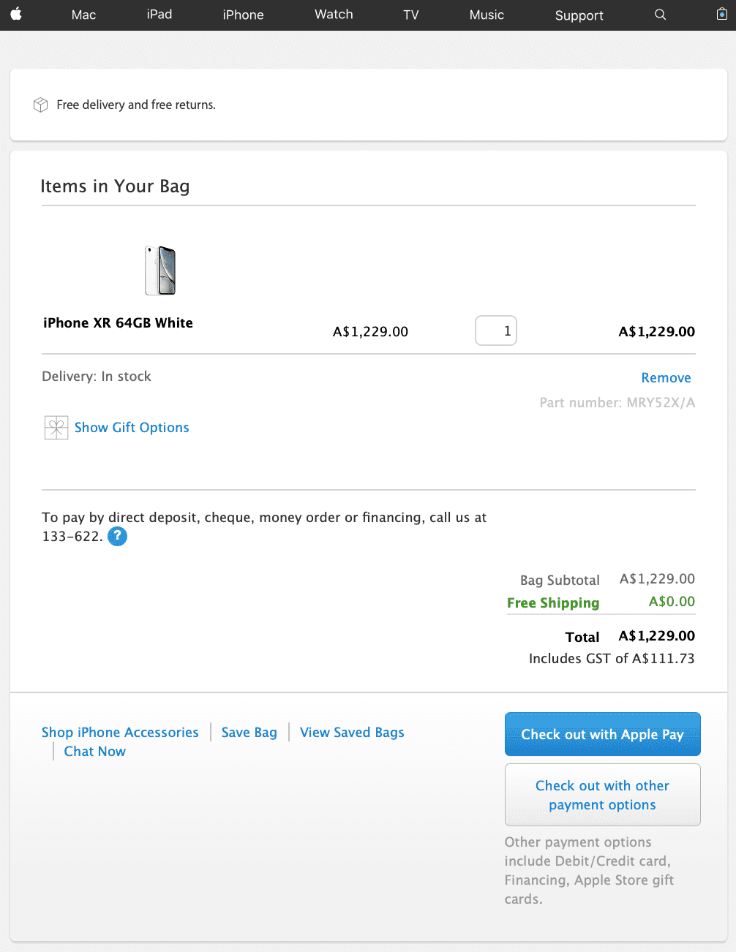Check out with Apple Pay
Viewport: 736px width, 952px height.
(602, 734)
